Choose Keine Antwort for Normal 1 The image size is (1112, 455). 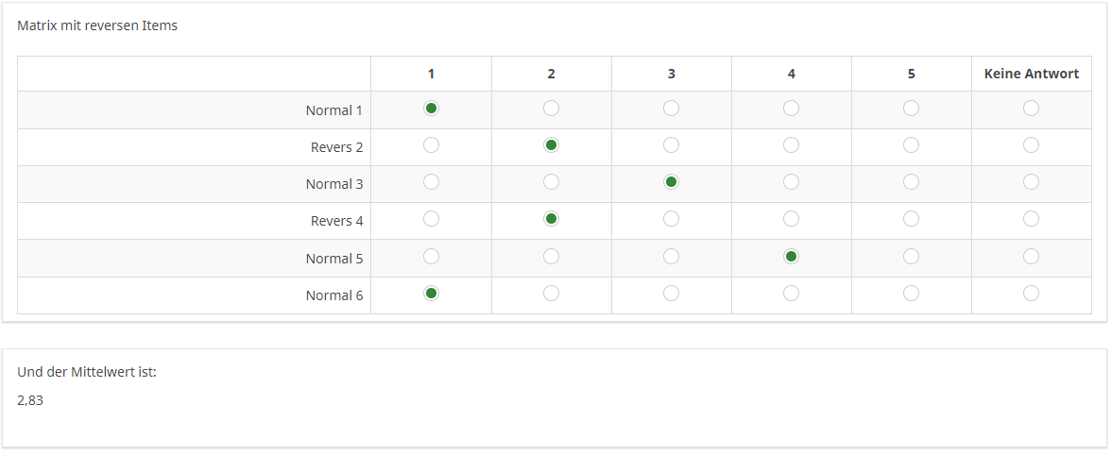(x=1031, y=109)
